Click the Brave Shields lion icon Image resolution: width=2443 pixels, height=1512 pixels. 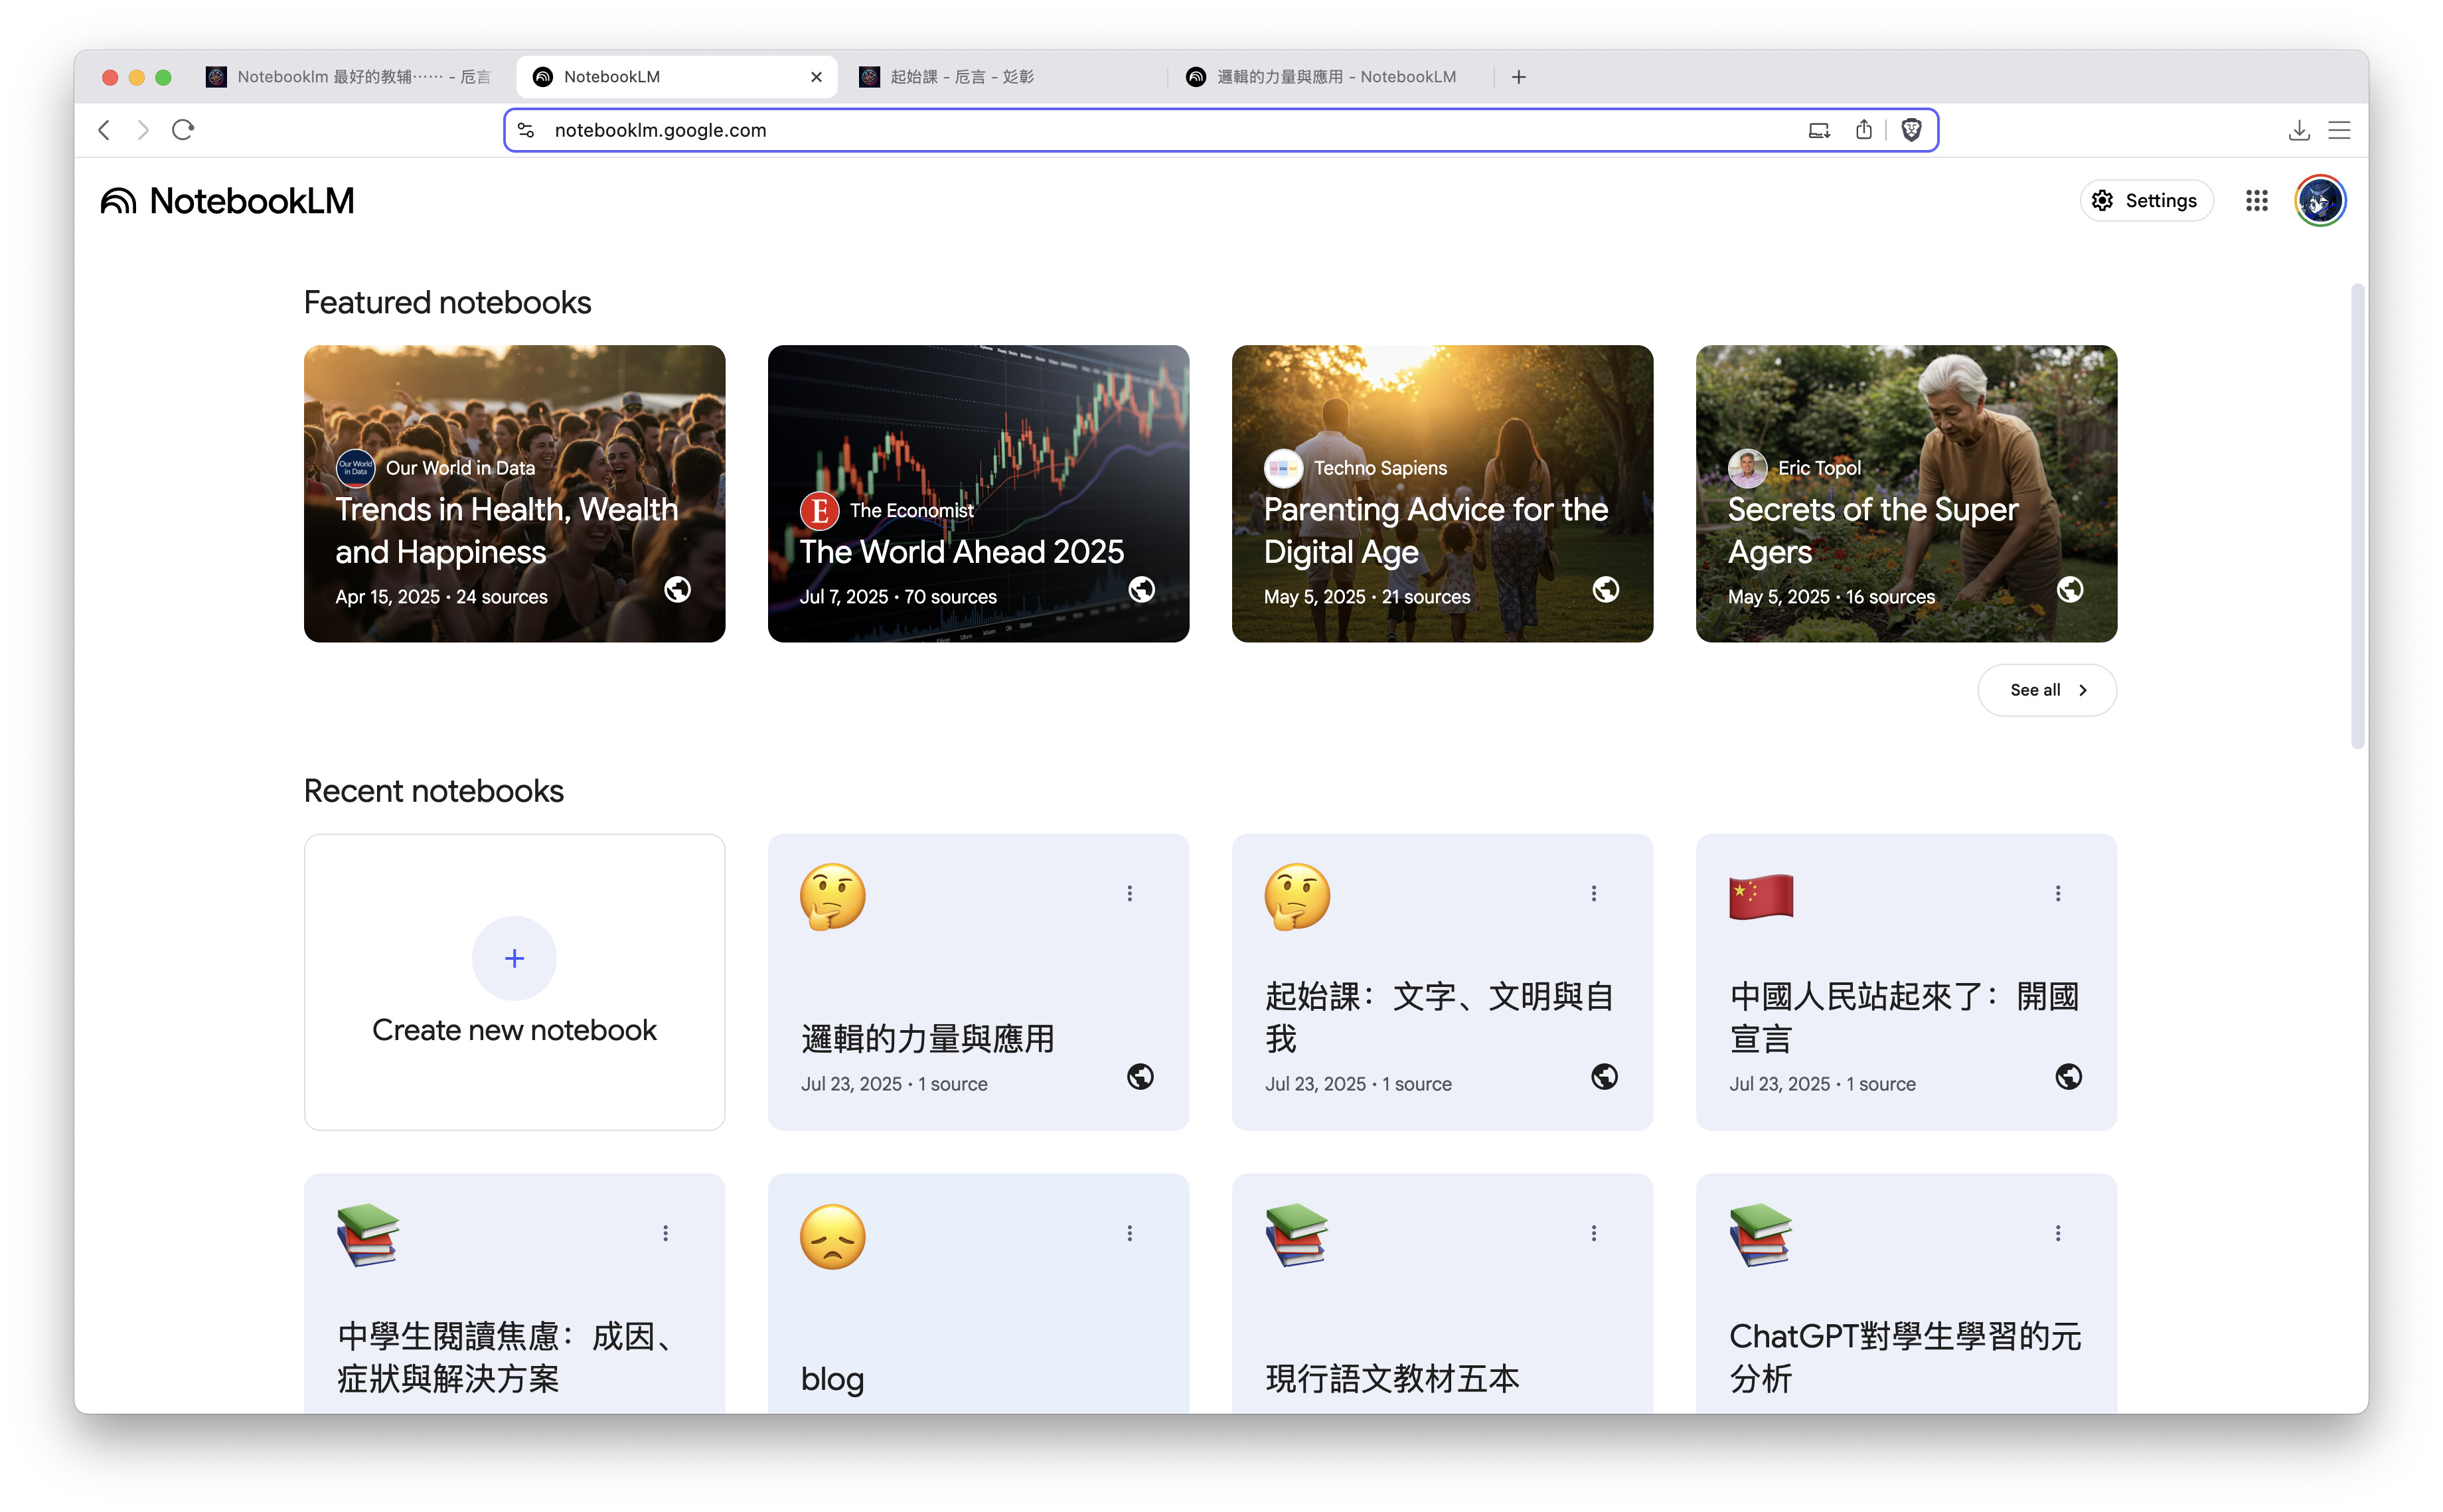(x=1911, y=130)
